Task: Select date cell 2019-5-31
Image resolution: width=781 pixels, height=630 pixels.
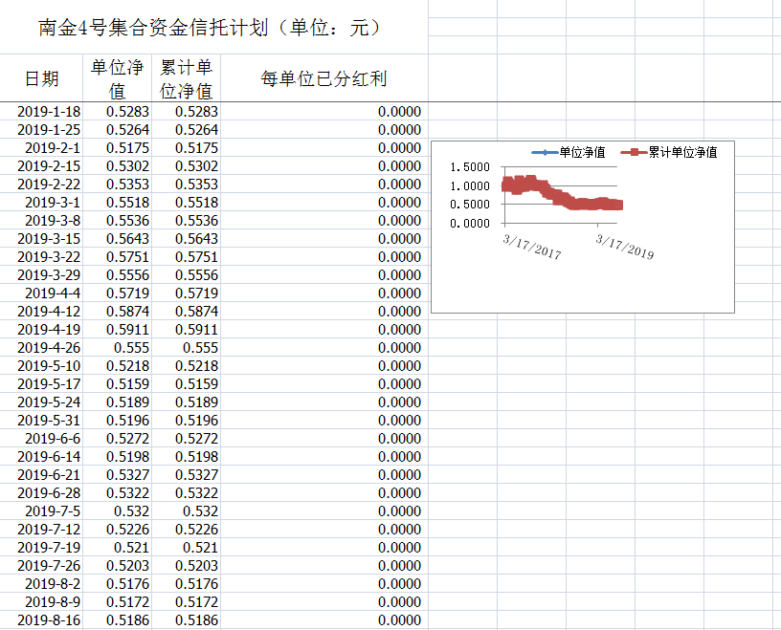Action: coord(41,420)
